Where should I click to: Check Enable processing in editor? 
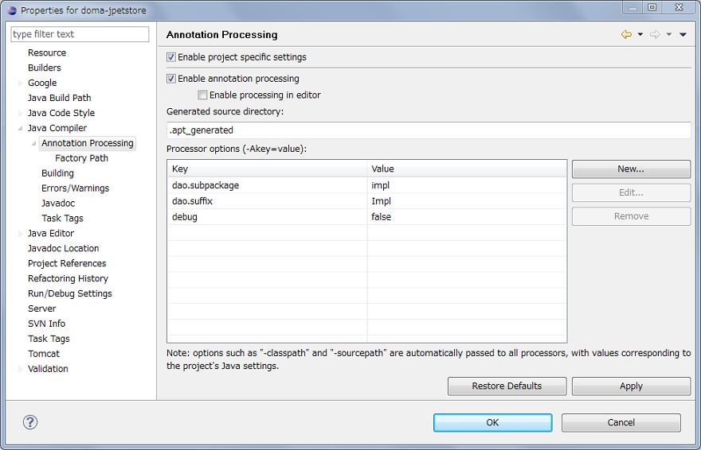(202, 95)
